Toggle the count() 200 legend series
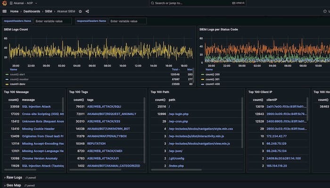The image size is (330, 188). tap(213, 74)
